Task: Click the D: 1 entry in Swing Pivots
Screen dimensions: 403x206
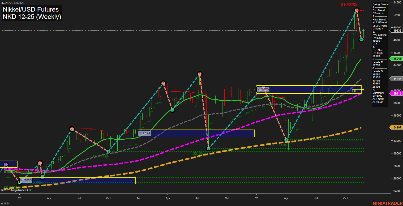Action: click(x=375, y=44)
